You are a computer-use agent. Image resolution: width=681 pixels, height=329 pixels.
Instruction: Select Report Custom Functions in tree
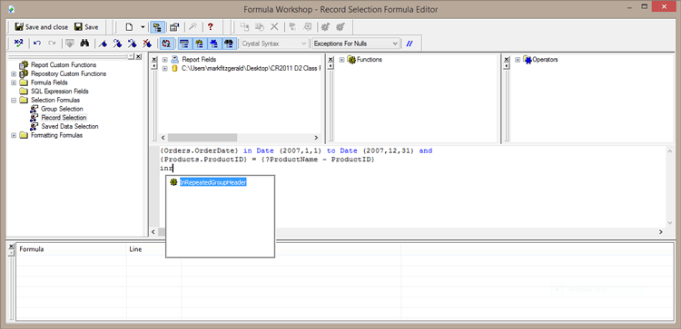point(64,64)
